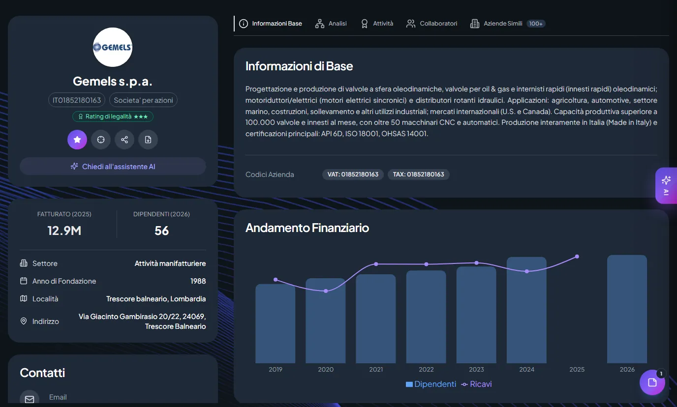Open the AI side panel sparkle tab

point(666,185)
